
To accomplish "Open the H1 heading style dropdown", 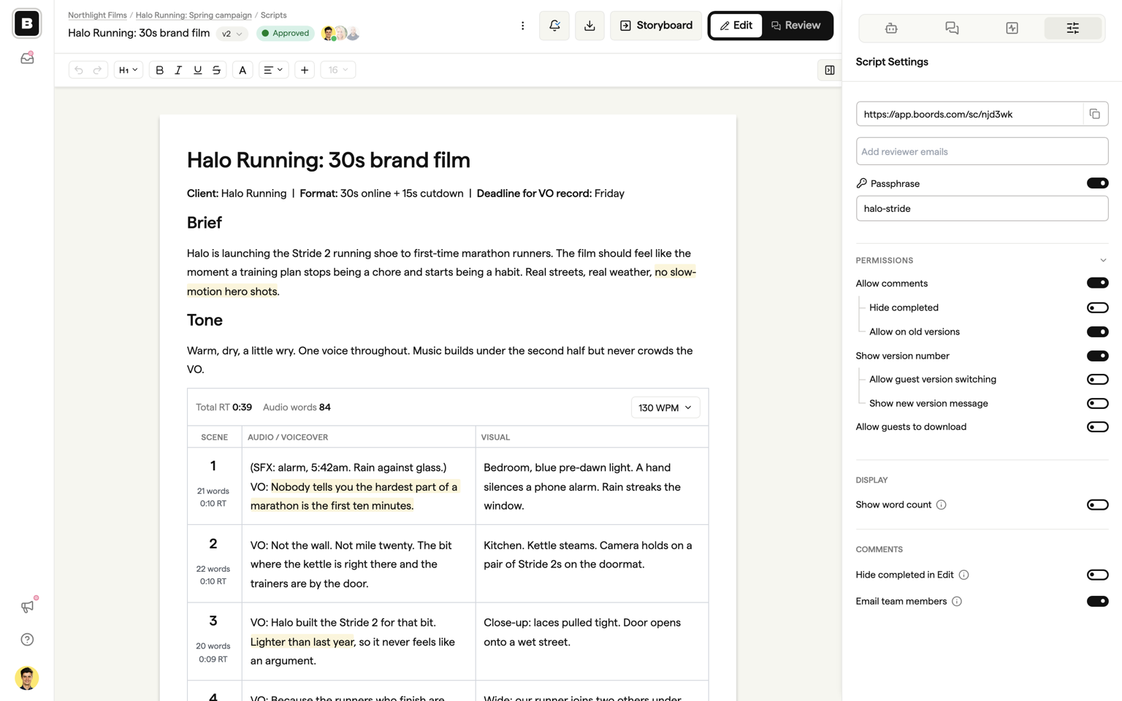I will (x=128, y=70).
